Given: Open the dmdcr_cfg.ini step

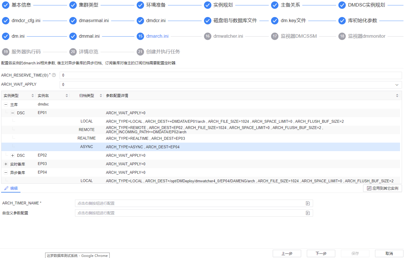Looking at the screenshot, I should 21,21.
